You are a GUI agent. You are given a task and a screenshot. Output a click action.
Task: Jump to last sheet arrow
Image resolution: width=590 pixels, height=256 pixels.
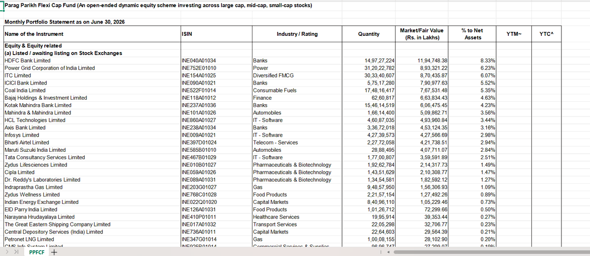[x=16, y=252]
